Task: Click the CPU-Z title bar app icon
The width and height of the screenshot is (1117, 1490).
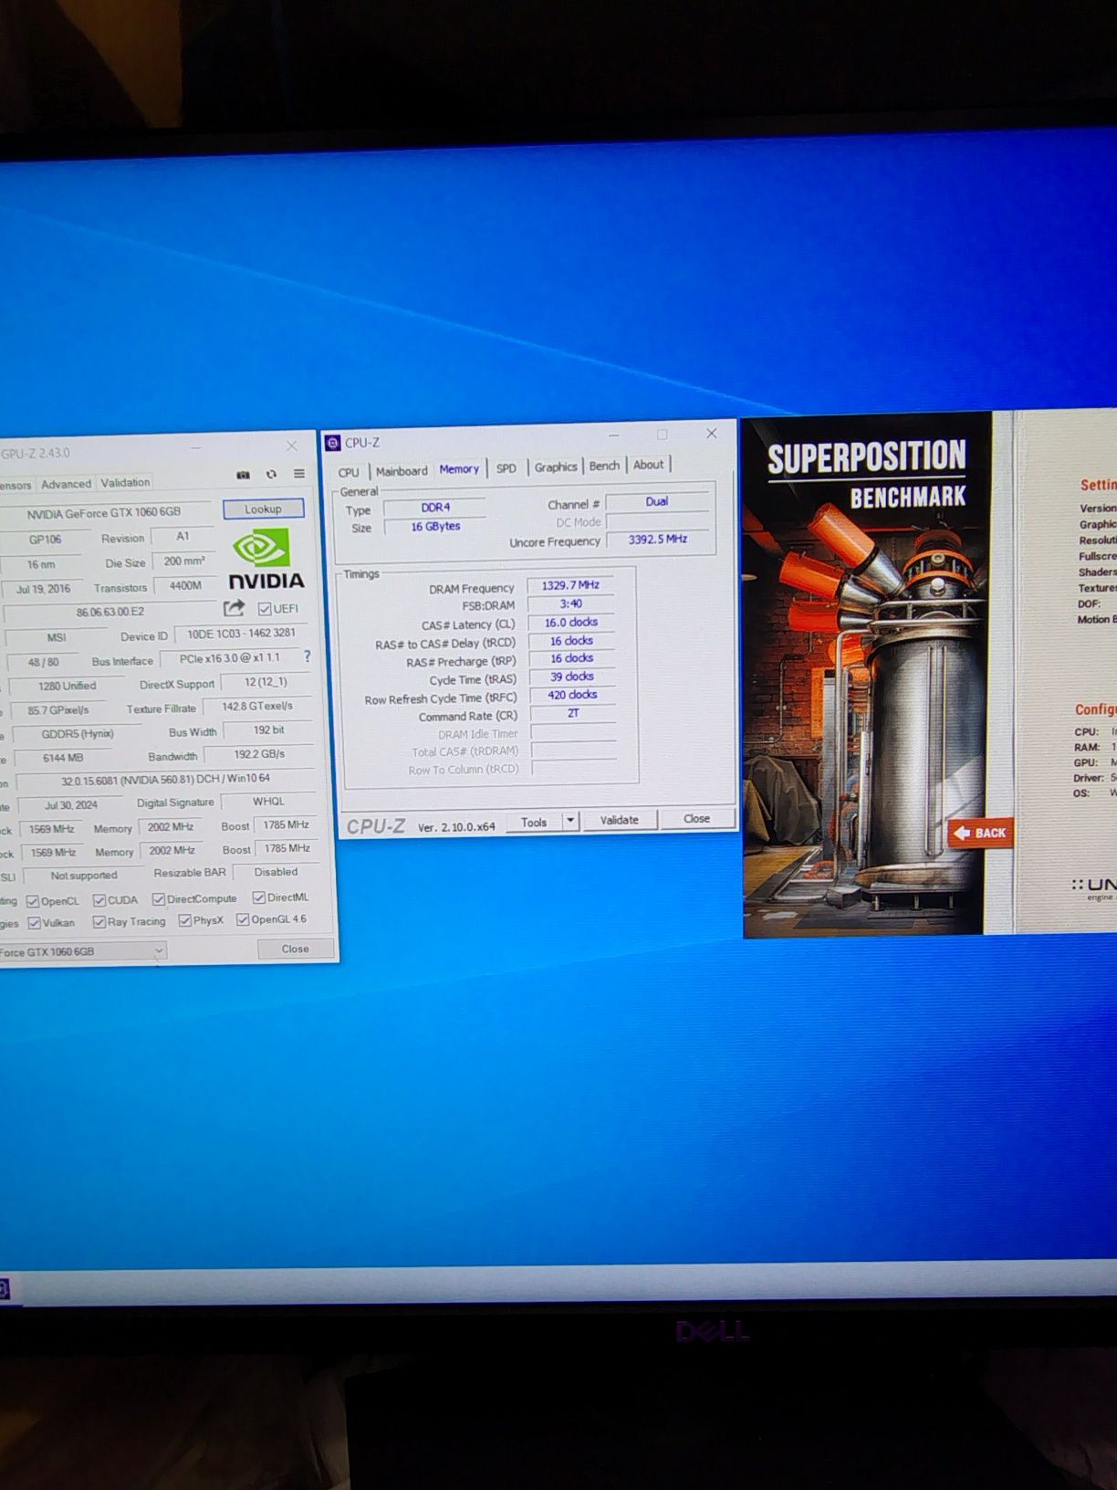Action: [333, 443]
